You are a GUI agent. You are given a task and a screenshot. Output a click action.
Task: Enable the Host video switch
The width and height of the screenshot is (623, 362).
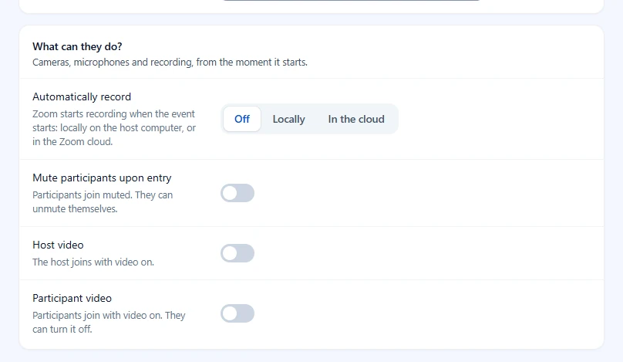pos(237,253)
